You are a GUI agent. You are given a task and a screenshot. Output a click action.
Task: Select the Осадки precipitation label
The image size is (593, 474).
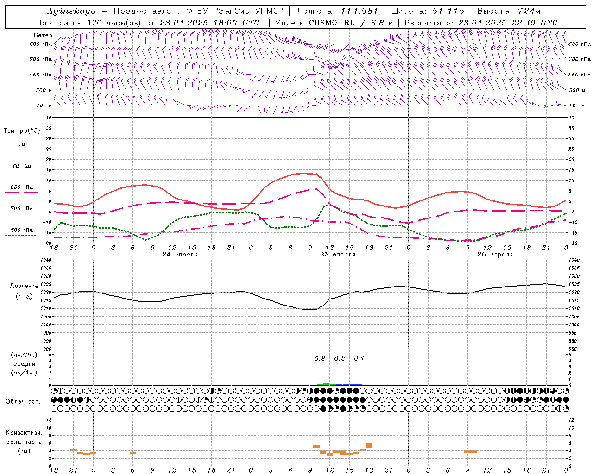click(24, 364)
